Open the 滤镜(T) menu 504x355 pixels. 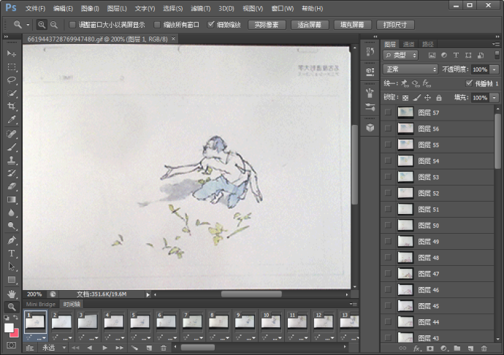(x=201, y=9)
